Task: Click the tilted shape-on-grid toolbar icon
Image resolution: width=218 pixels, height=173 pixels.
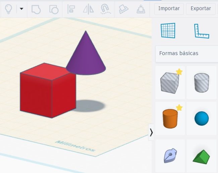Action: [124, 9]
